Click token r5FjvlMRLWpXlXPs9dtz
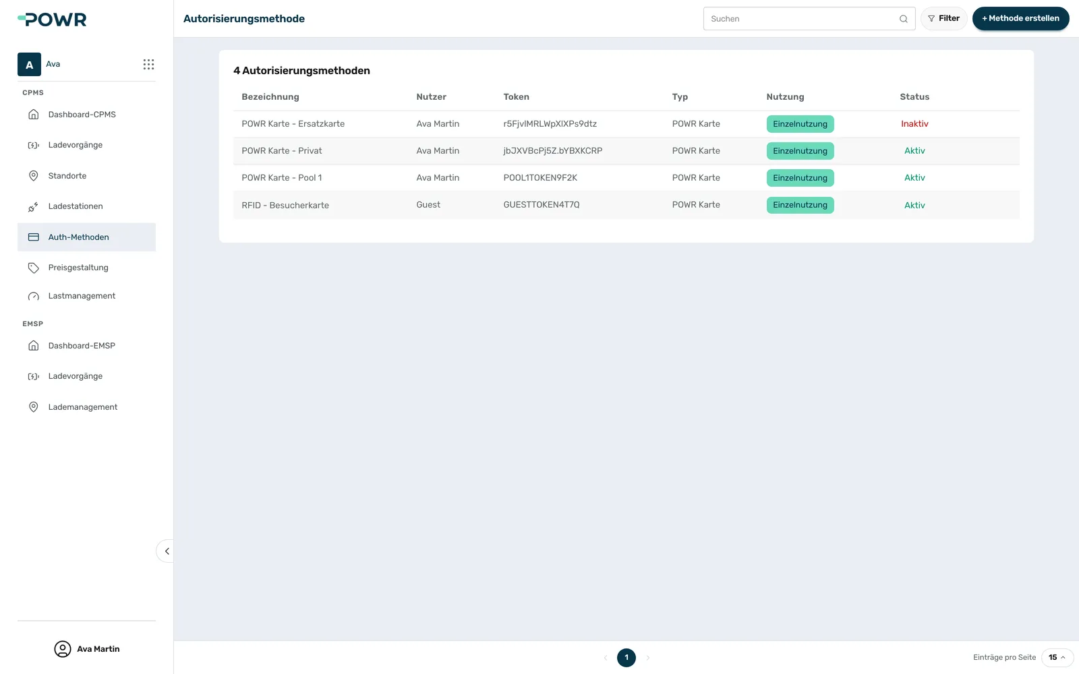Screen dimensions: 1079x674 click(x=550, y=124)
